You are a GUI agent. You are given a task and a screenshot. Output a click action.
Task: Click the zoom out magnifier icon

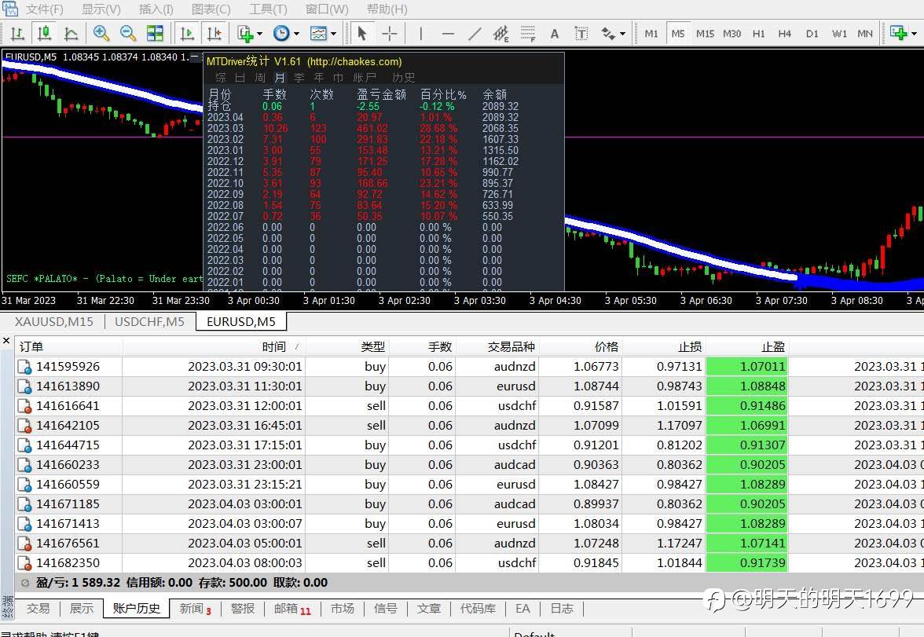tap(127, 33)
